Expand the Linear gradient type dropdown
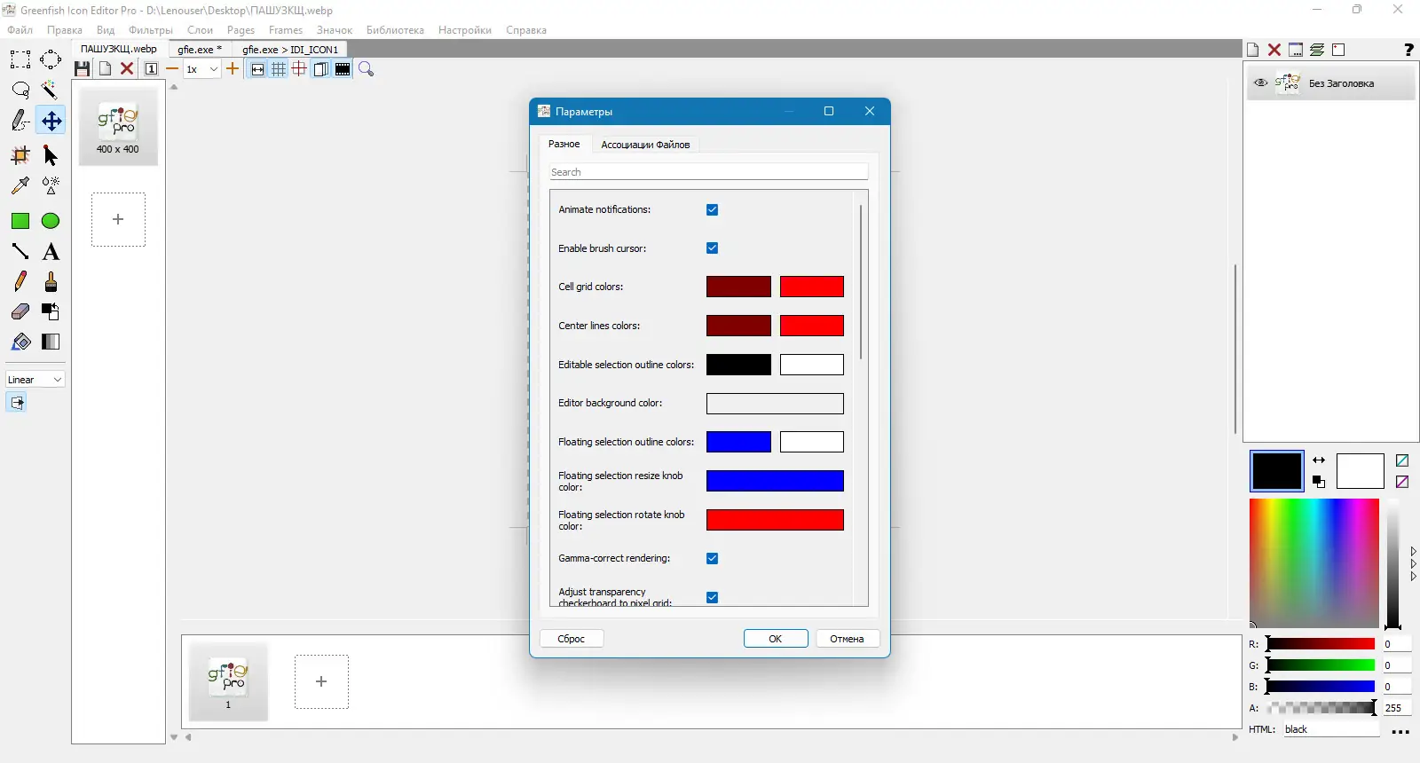 tap(35, 380)
